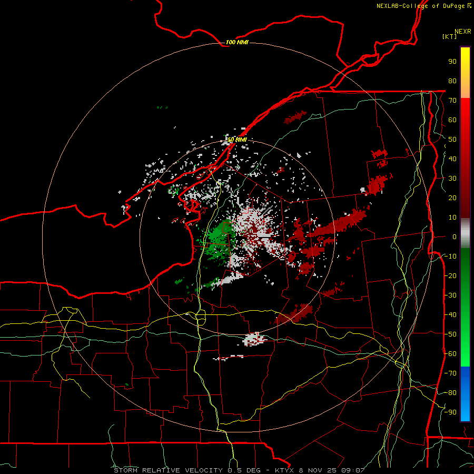
Task: Click the NEXR label above the color scale
Action: pyautogui.click(x=463, y=32)
